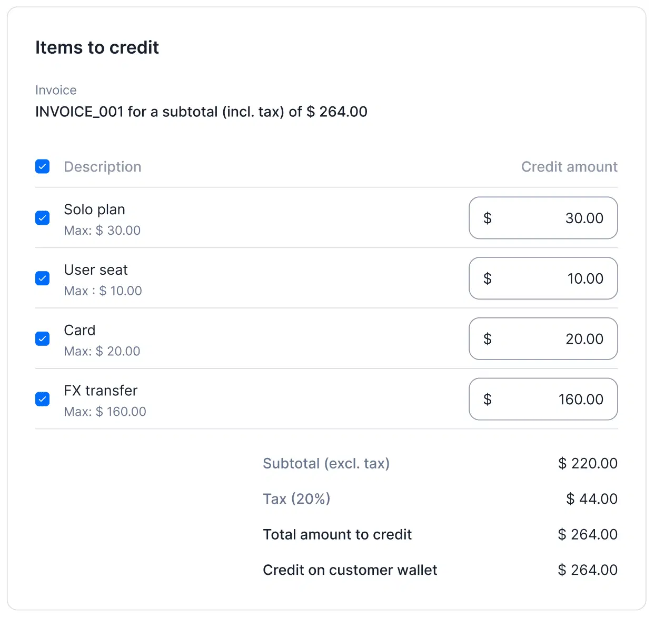Select the FX transfer credit amount input
655x618 pixels.
543,399
